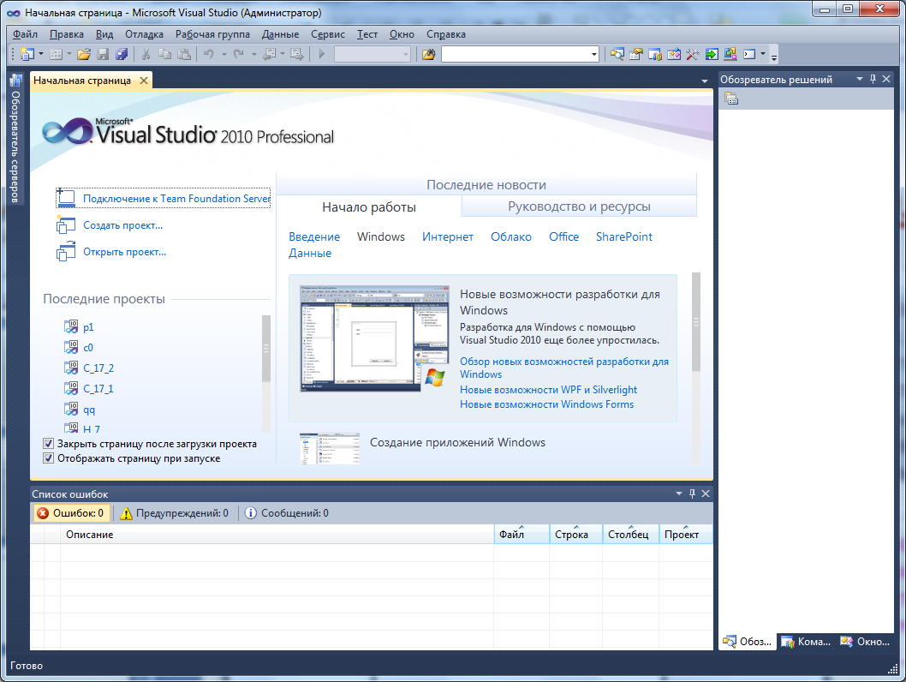The image size is (906, 682).
Task: Expand the Other Windows dropdown arrow
Action: point(763,54)
